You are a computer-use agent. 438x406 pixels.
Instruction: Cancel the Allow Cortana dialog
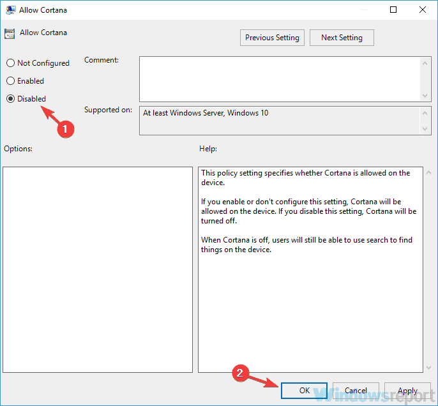(356, 391)
